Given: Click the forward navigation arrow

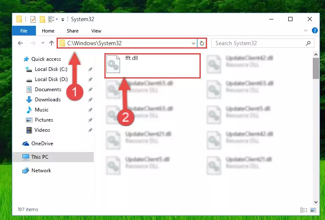Looking at the screenshot, I should tap(33, 43).
